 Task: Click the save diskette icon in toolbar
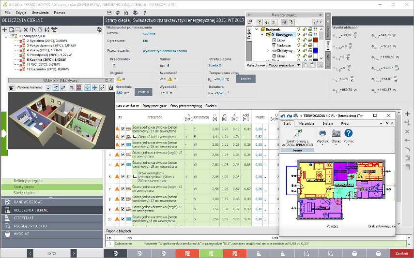pyautogui.click(x=109, y=13)
